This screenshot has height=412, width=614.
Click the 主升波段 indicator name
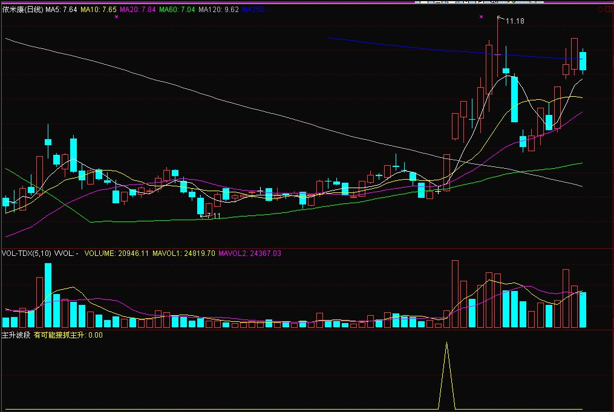[16, 335]
